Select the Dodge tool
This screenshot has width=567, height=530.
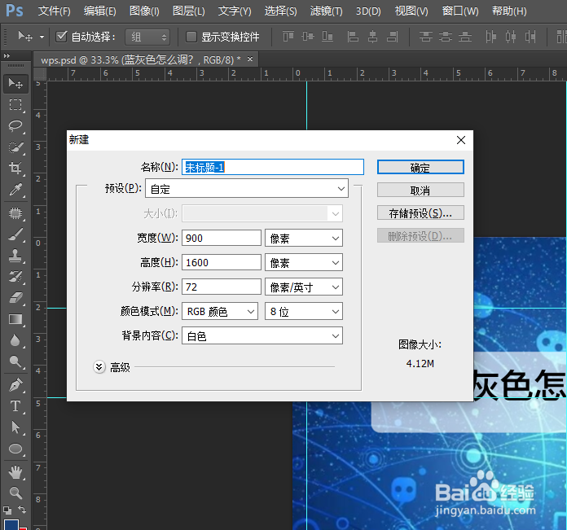(x=15, y=361)
